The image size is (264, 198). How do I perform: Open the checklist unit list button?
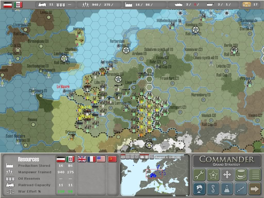click(x=255, y=175)
